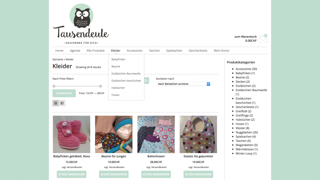Open the Esslatz lila gepunktet image
Image resolution: width=320 pixels, height=180 pixels.
coord(198,134)
